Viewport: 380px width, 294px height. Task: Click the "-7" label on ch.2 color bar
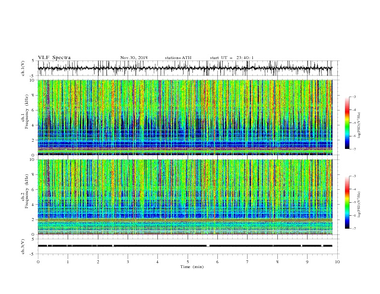[x=354, y=228]
